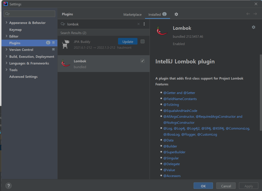
Task: Open the @Accessors link
Action: [x=172, y=176]
